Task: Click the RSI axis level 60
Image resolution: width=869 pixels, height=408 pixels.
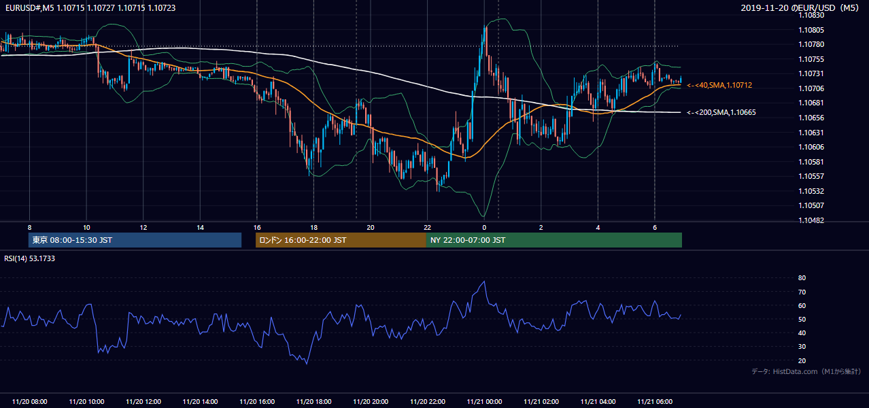Action: (802, 305)
